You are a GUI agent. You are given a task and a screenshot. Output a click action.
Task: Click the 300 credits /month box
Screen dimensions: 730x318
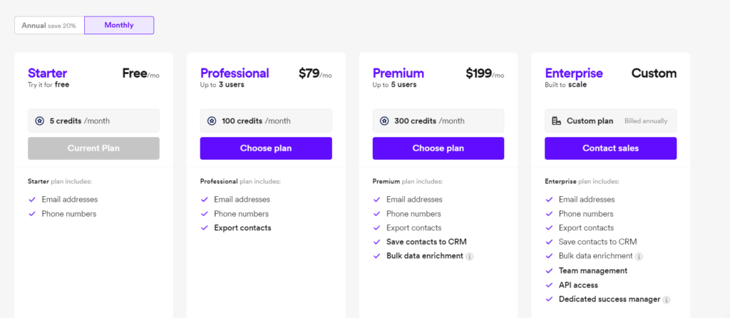438,121
